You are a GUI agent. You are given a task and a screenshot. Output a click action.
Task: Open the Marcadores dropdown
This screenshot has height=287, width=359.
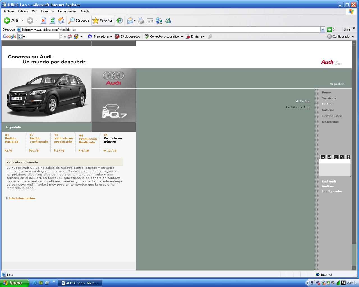pyautogui.click(x=100, y=36)
